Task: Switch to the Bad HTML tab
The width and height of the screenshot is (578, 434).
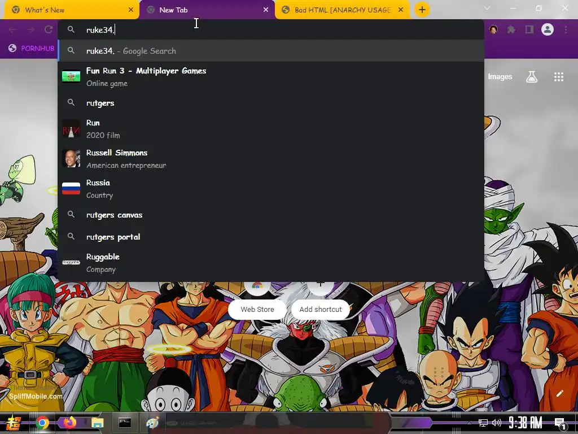Action: pos(343,10)
